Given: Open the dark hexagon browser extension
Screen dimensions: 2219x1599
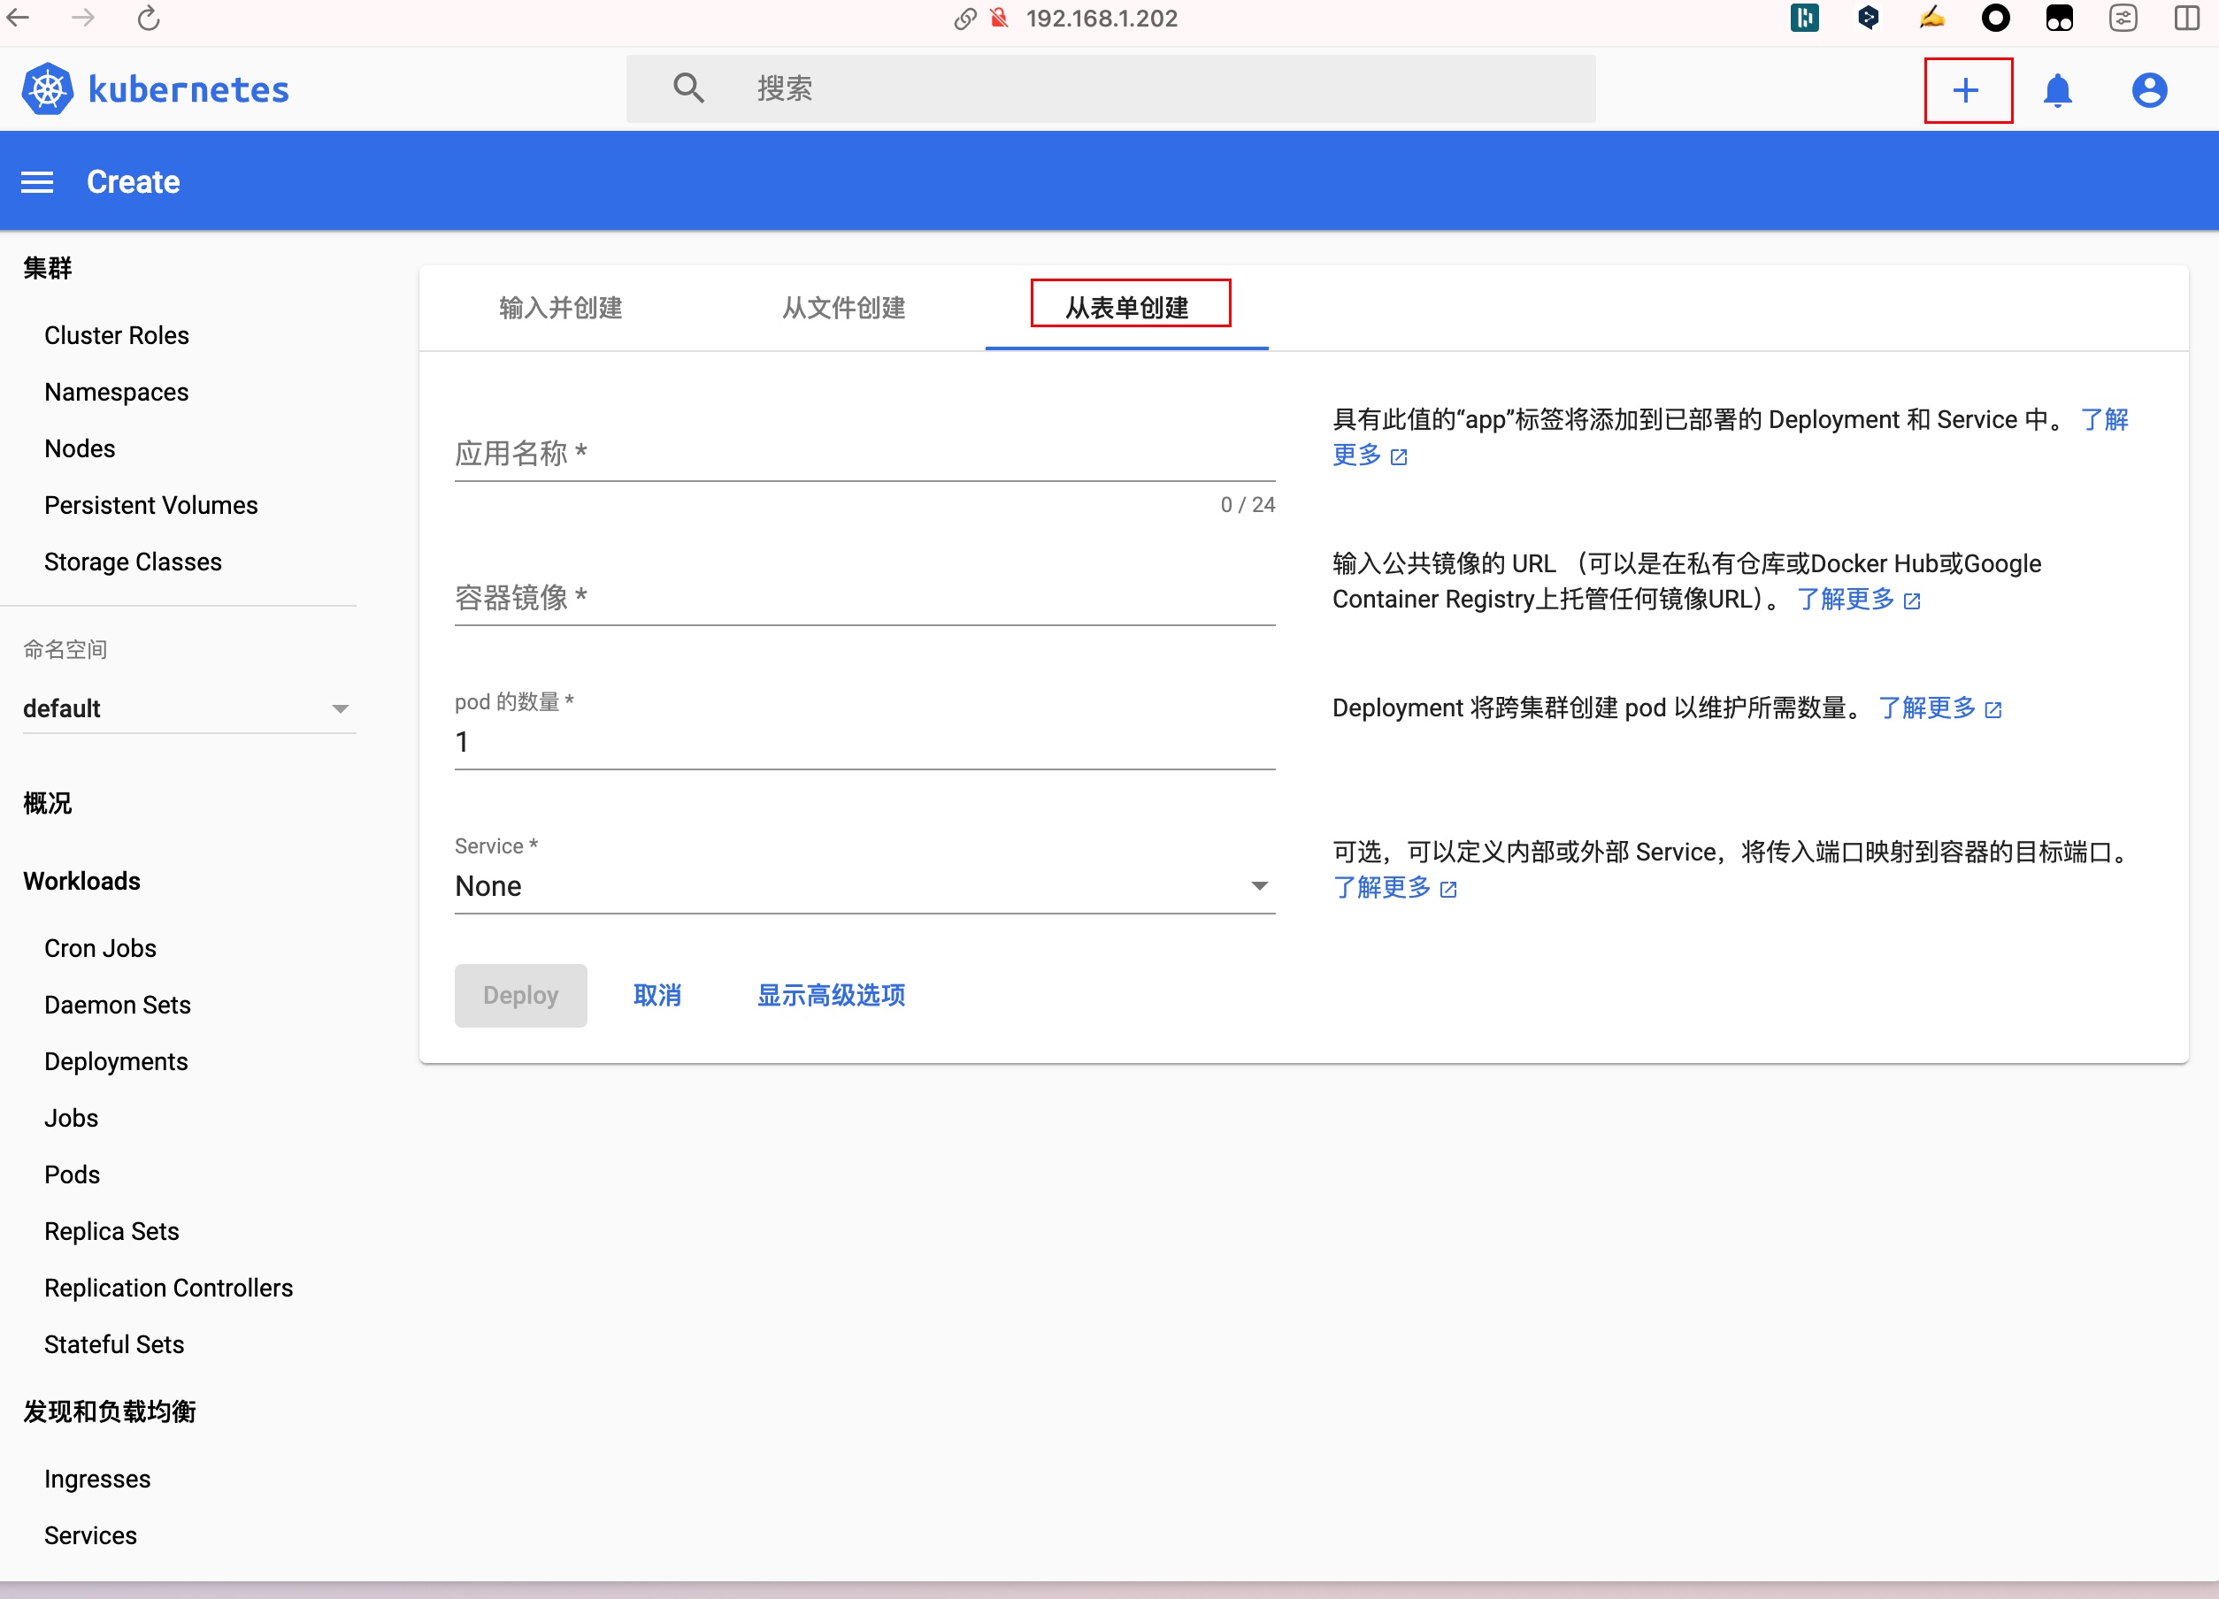Looking at the screenshot, I should pyautogui.click(x=1868, y=18).
